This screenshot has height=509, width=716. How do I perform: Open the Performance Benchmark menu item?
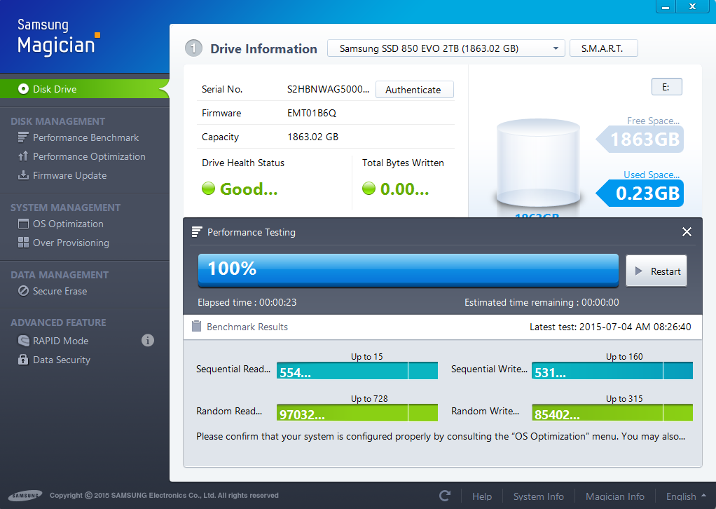[85, 137]
